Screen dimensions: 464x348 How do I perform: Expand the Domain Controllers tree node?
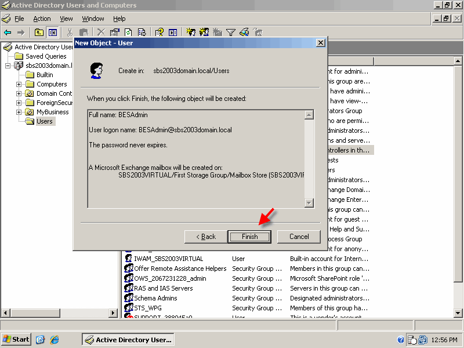point(19,93)
